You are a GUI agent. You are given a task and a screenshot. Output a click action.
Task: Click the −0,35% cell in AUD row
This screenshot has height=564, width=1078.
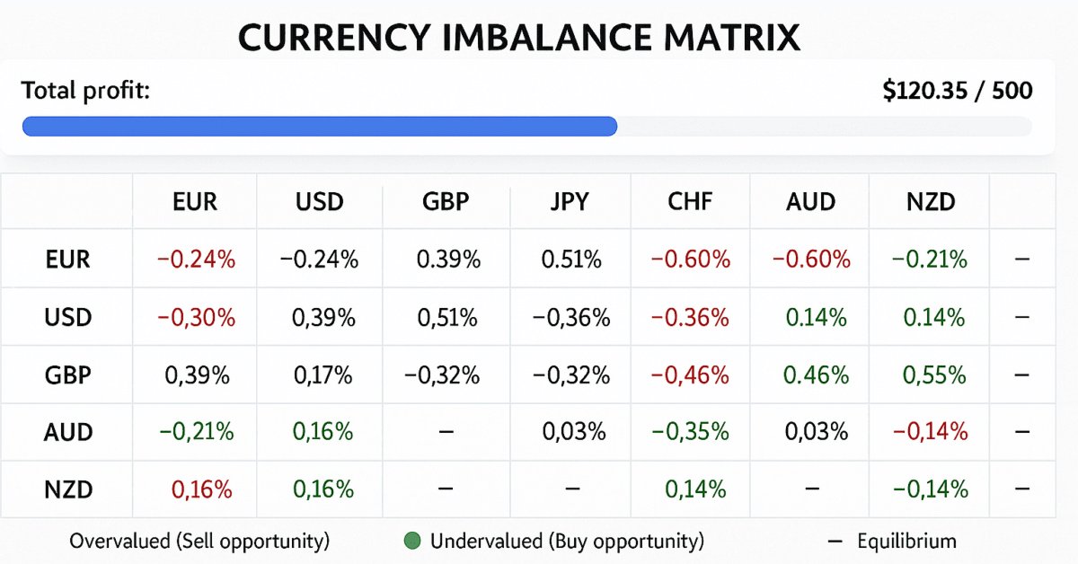tap(690, 432)
